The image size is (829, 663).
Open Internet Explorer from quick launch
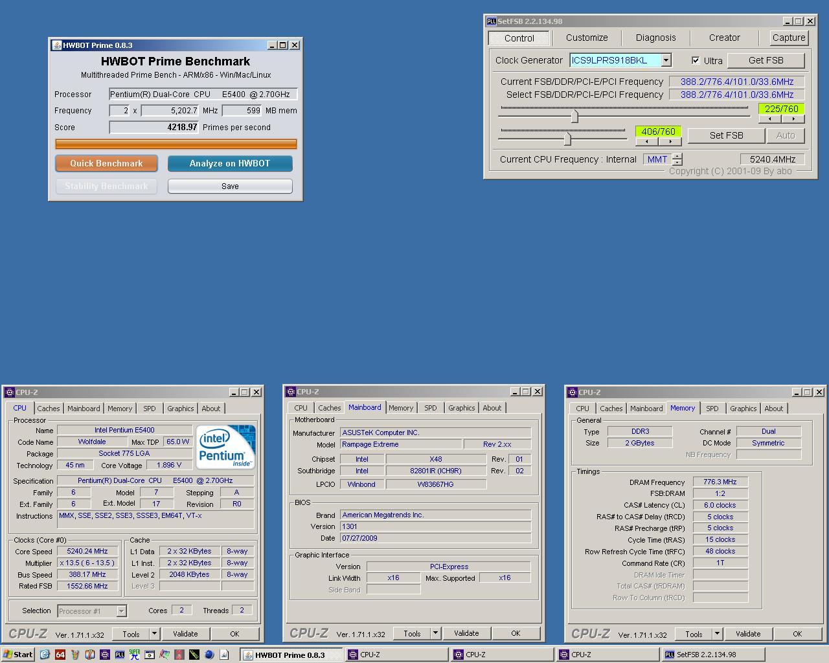pos(45,655)
